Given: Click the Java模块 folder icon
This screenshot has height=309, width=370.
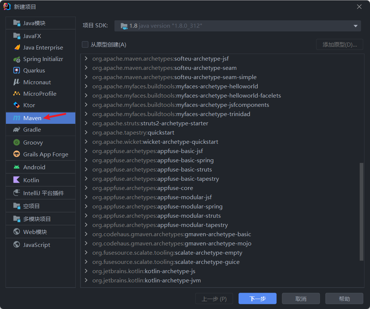Looking at the screenshot, I should click(x=17, y=23).
